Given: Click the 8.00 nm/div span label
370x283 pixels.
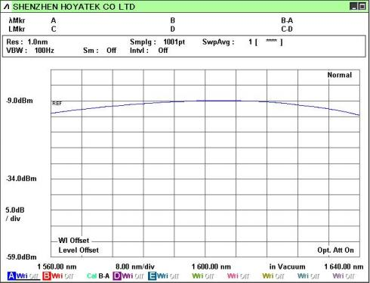Looking at the screenshot, I should pos(135,266).
